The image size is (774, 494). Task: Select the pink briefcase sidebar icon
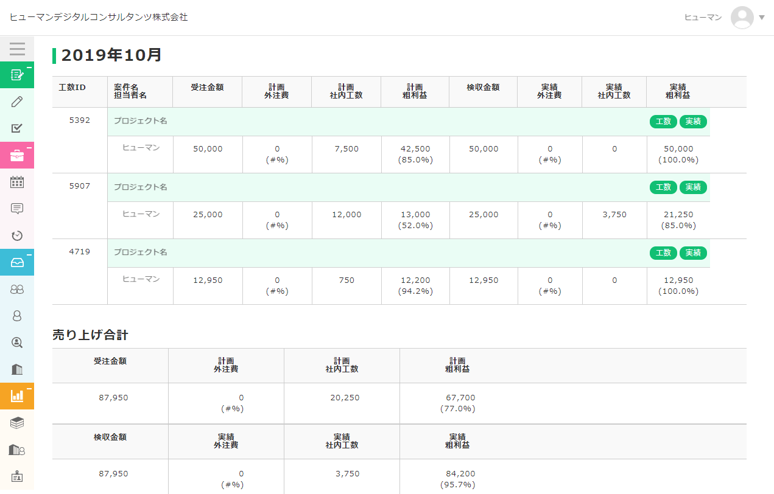coord(17,155)
